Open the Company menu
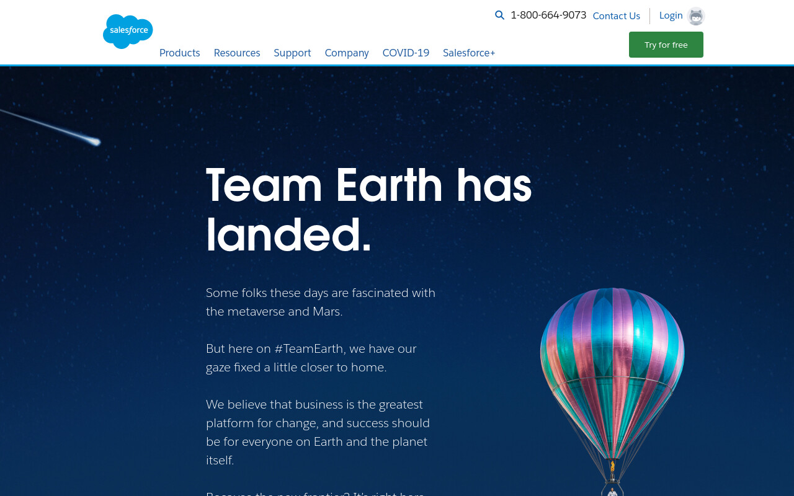 point(347,53)
